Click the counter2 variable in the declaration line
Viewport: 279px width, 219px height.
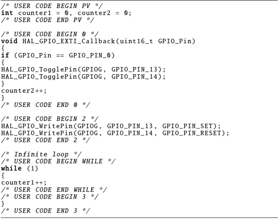pos(94,13)
